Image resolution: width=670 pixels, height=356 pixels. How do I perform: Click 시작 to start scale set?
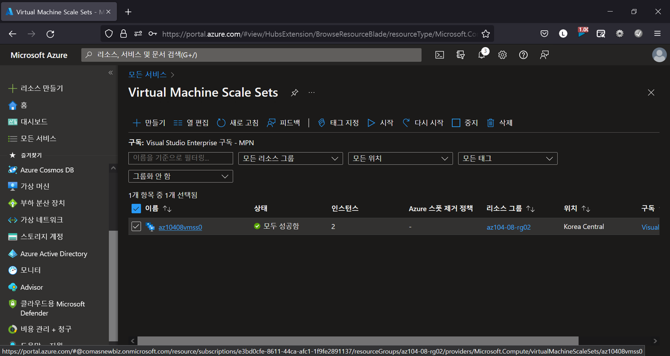381,123
